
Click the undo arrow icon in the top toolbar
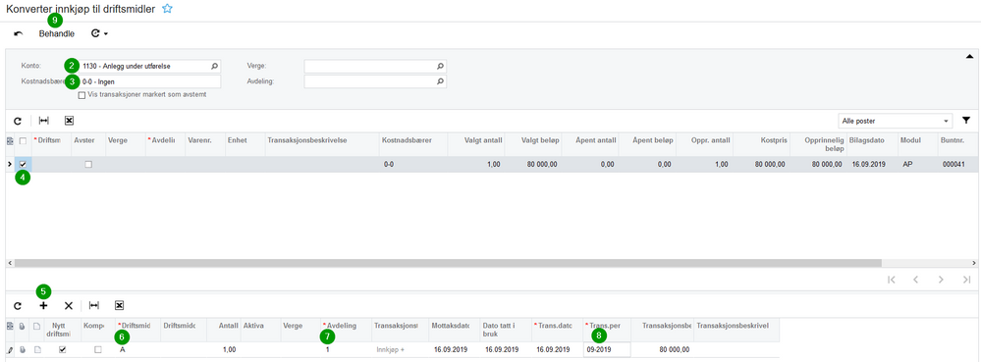tap(18, 33)
